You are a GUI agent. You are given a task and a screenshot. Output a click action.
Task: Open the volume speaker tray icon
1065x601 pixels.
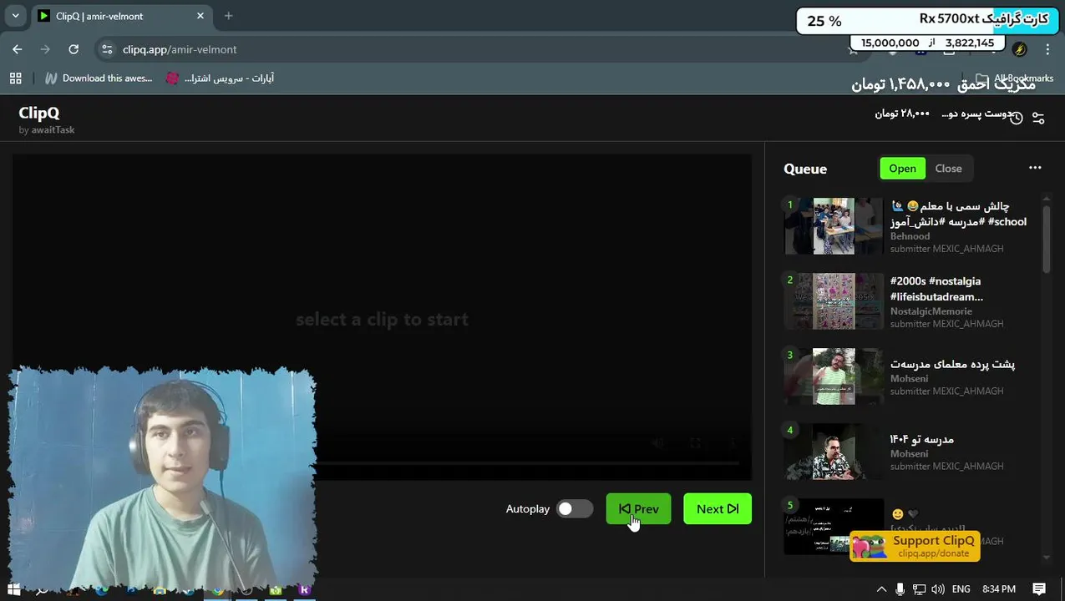coord(938,589)
